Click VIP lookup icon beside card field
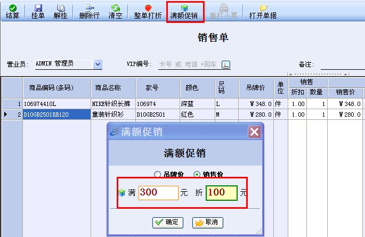This screenshot has height=237, width=365. pyautogui.click(x=226, y=64)
